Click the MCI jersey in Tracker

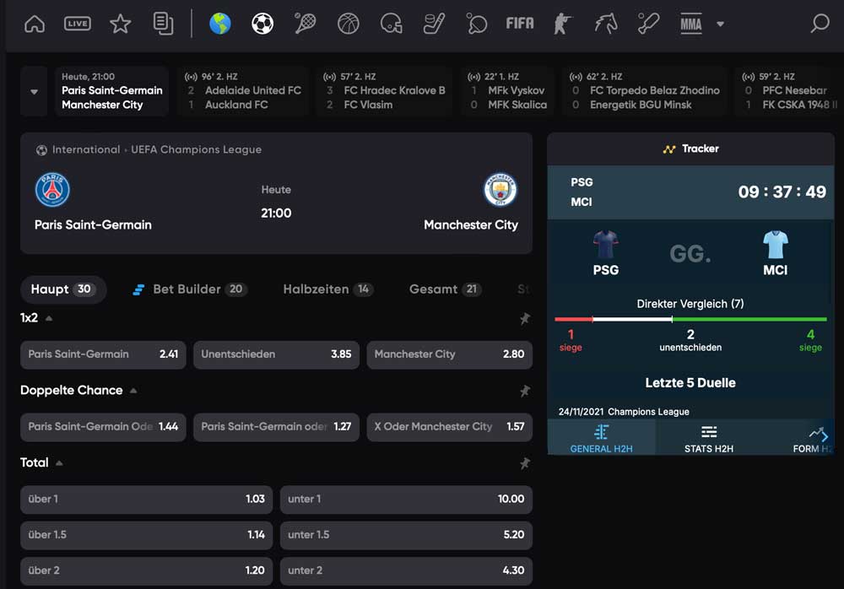pyautogui.click(x=775, y=244)
